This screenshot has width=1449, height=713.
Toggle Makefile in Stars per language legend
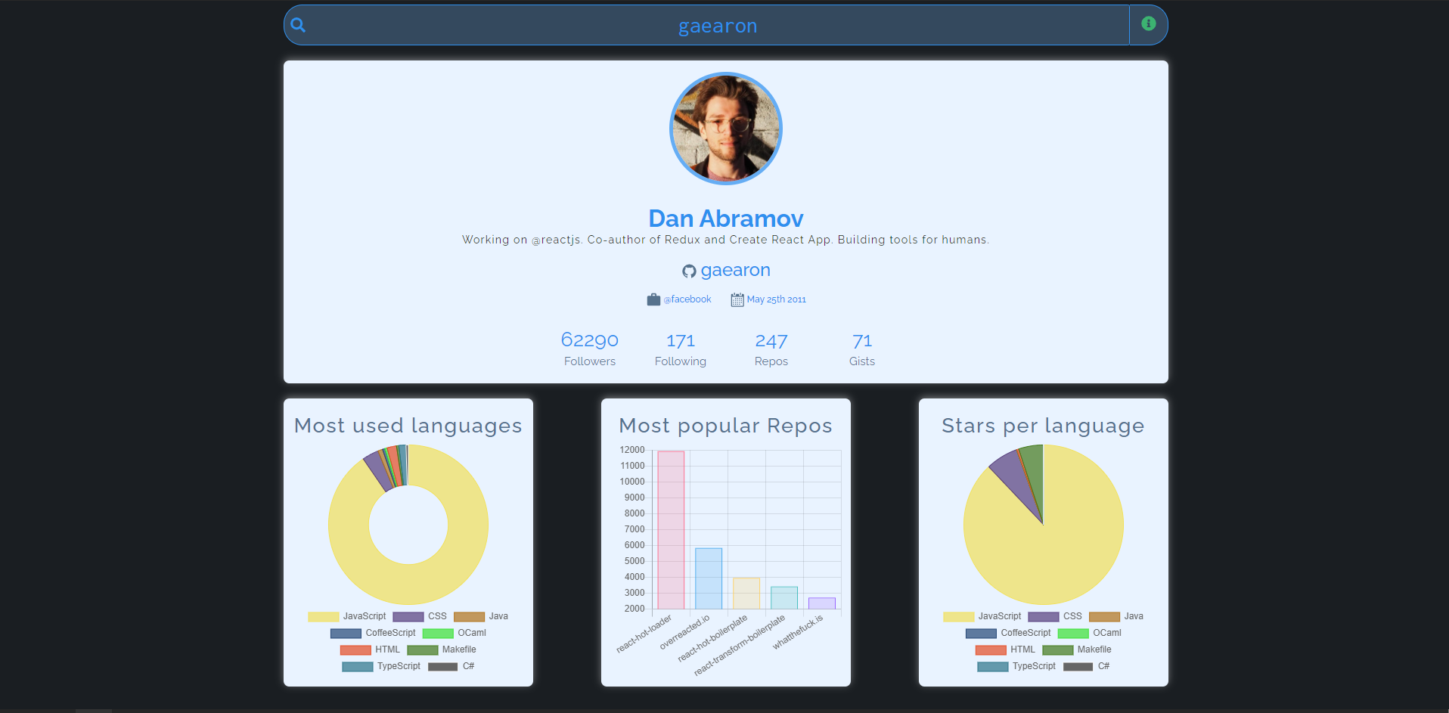click(1077, 649)
